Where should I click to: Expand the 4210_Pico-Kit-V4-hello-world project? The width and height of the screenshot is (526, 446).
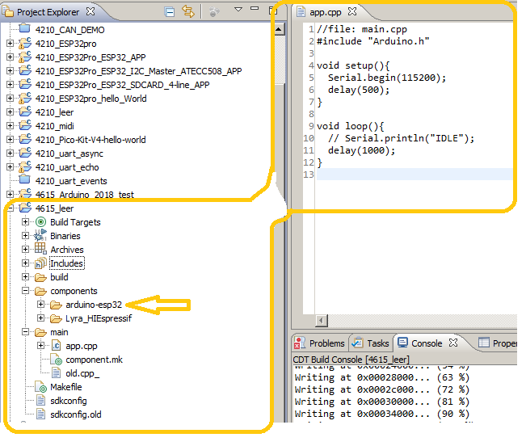(10, 140)
